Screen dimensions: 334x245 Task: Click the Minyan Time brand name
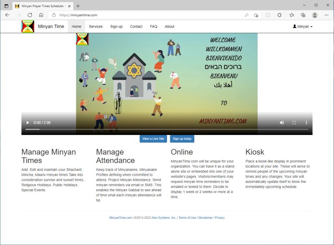click(51, 26)
